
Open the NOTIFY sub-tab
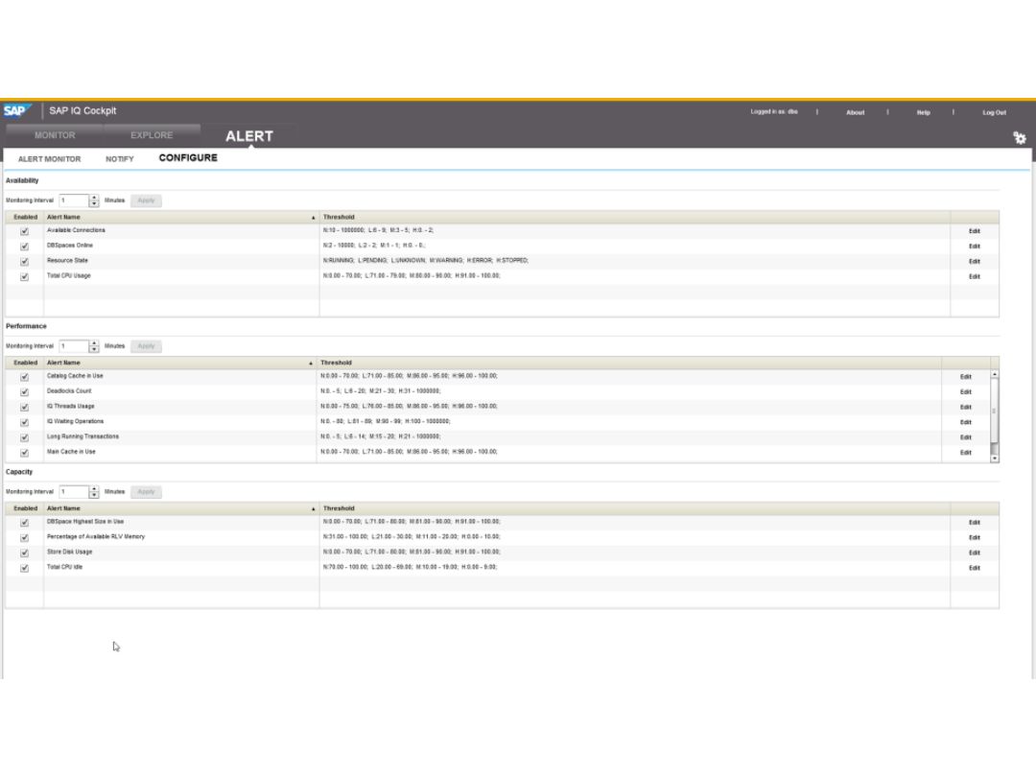pyautogui.click(x=120, y=159)
